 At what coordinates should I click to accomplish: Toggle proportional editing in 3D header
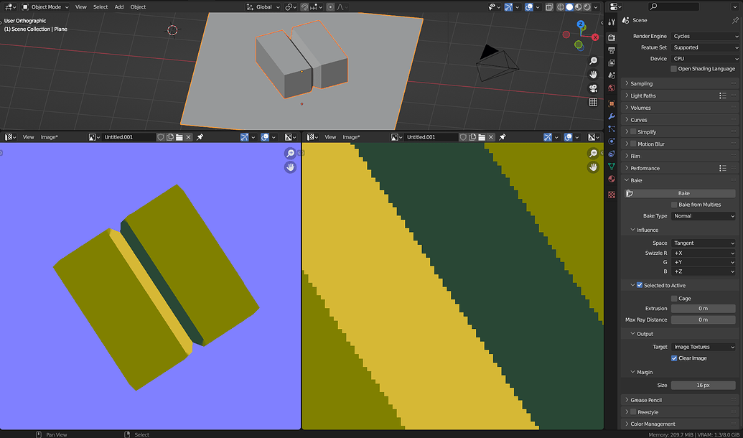tap(331, 7)
